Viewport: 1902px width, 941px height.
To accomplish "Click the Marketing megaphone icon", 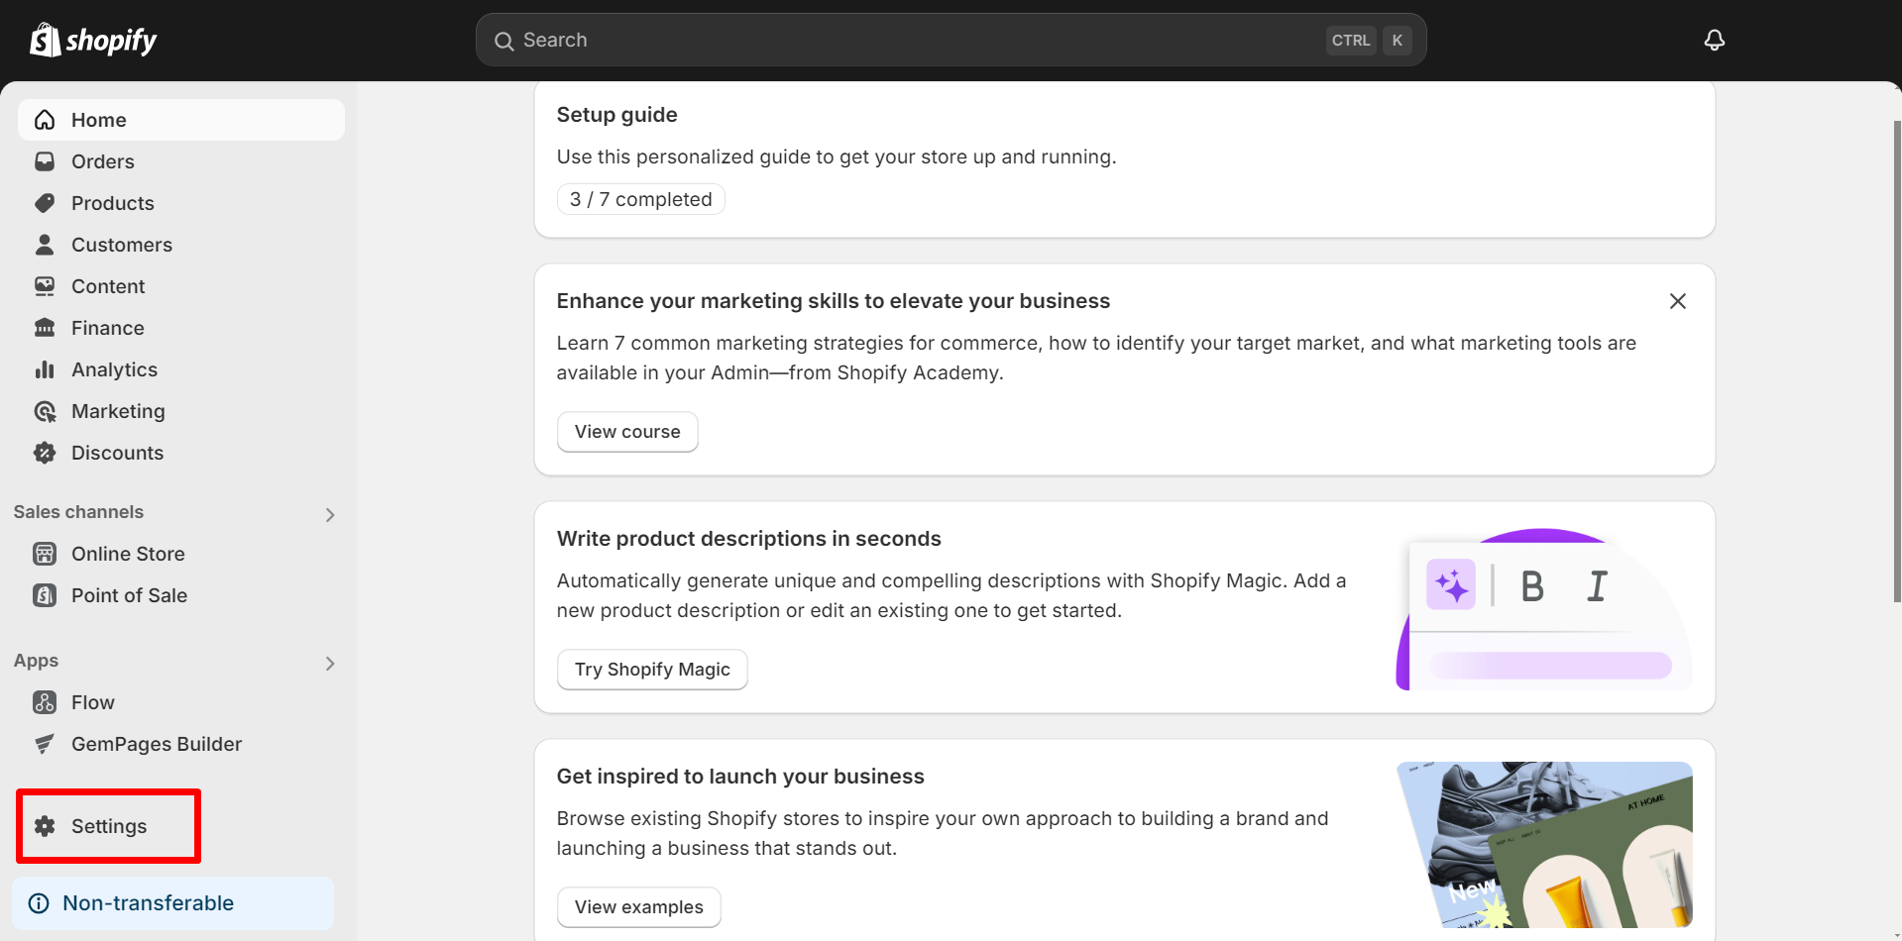I will point(45,410).
